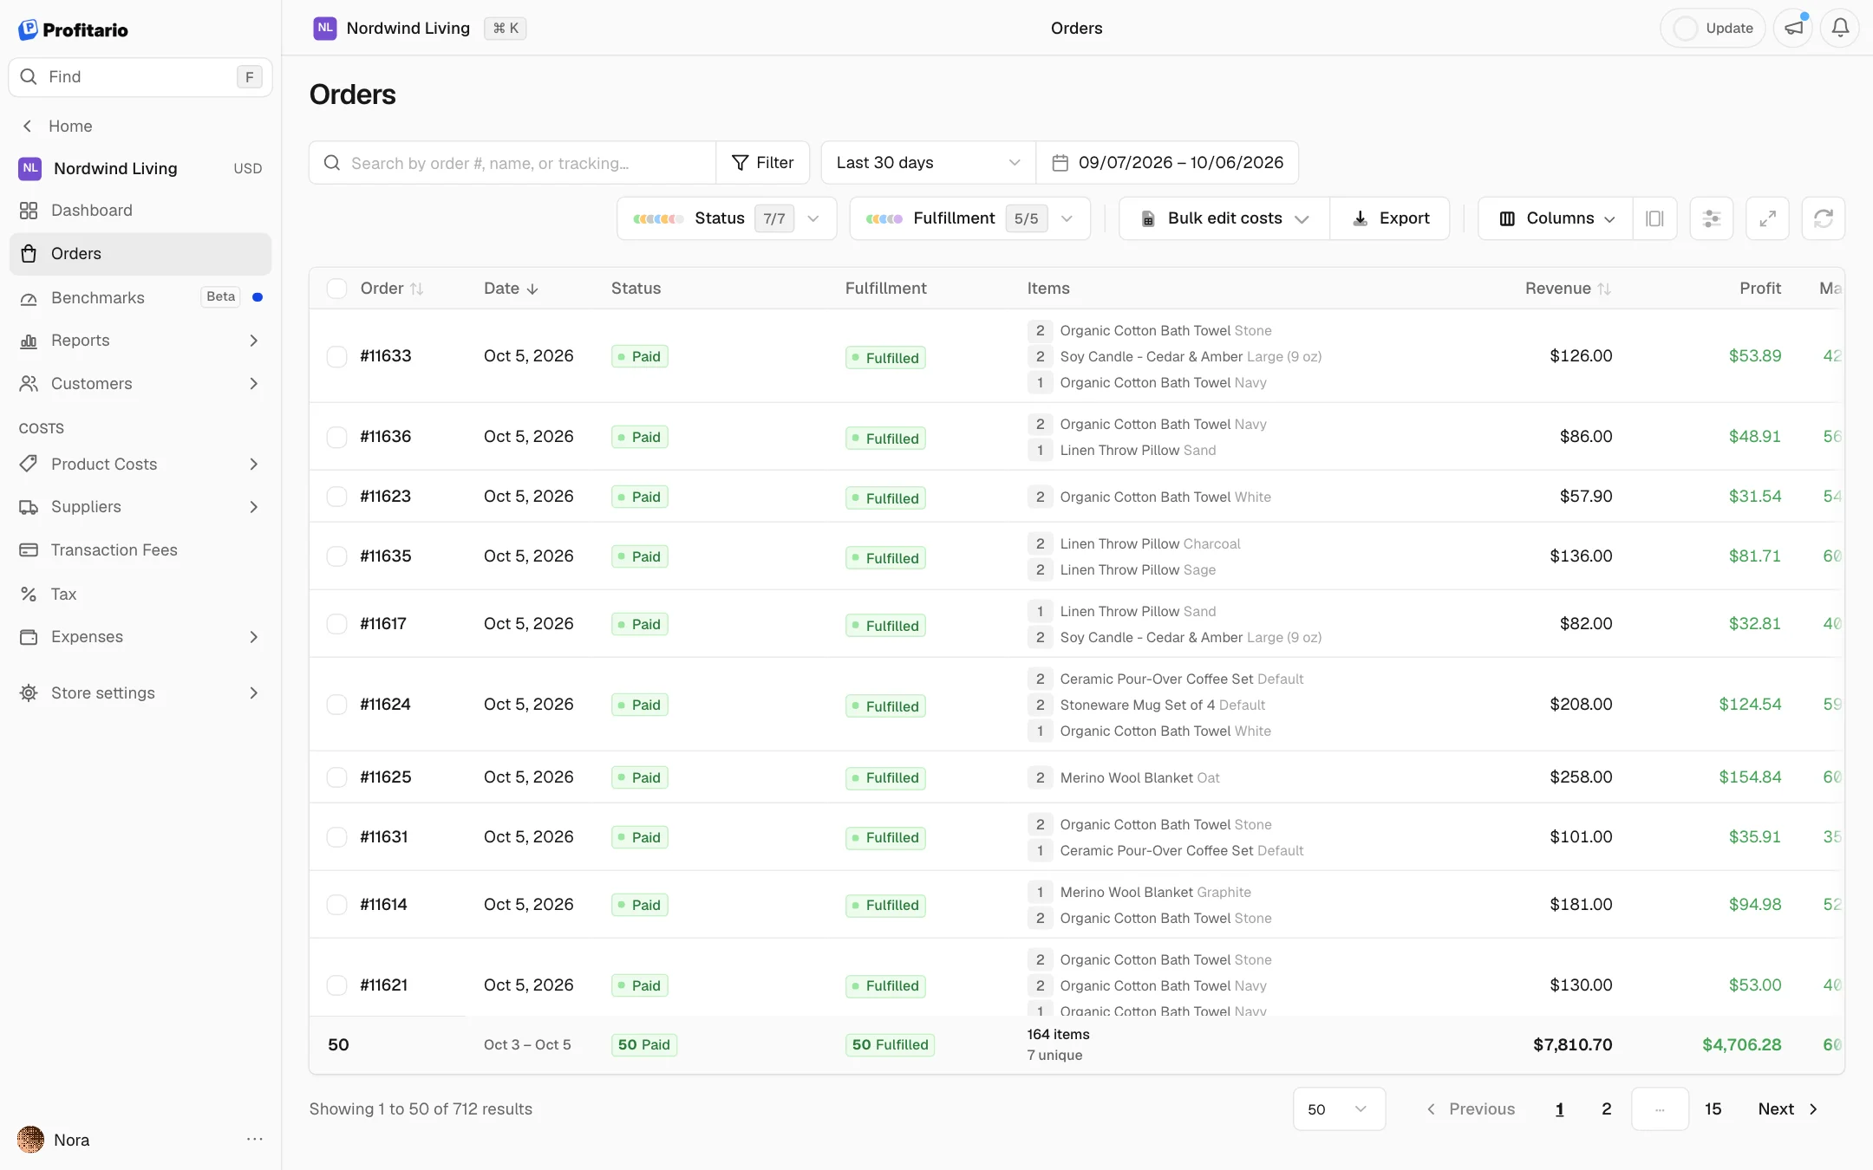Screen dimensions: 1873x1170
Task: Open Transaction Fees page
Action: (x=140, y=550)
